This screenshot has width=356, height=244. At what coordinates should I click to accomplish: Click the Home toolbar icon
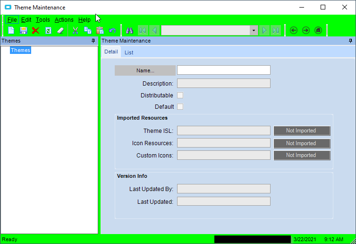[318, 30]
